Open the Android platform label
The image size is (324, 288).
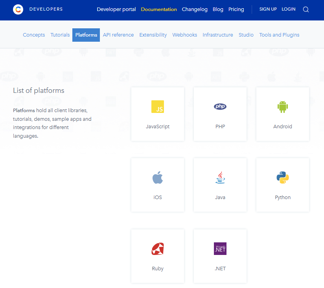[x=283, y=127]
